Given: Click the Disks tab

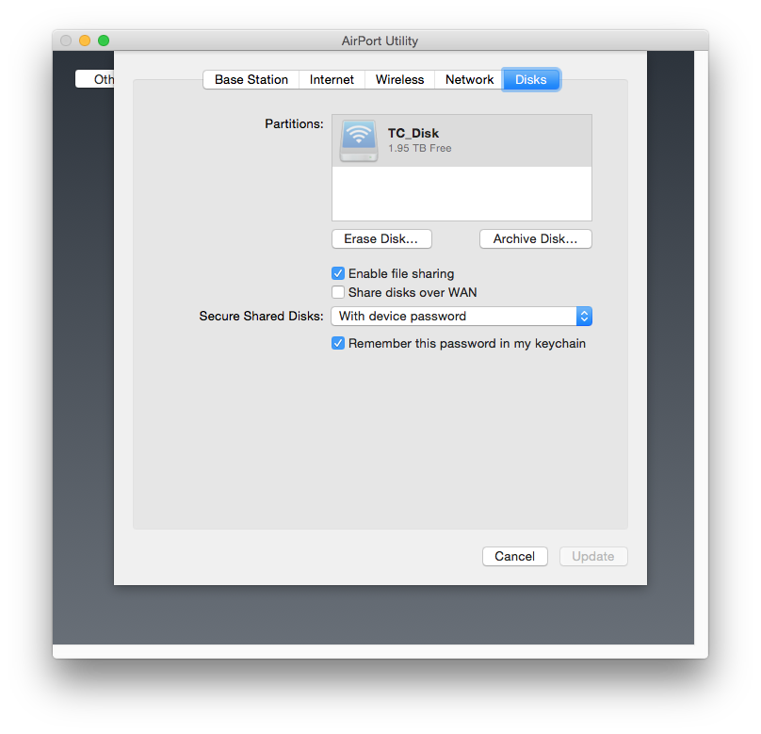Looking at the screenshot, I should tap(531, 79).
